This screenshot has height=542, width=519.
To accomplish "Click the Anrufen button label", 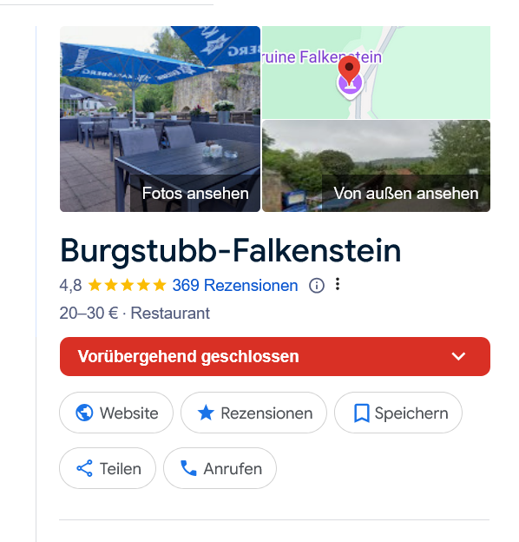I will (x=233, y=469).
